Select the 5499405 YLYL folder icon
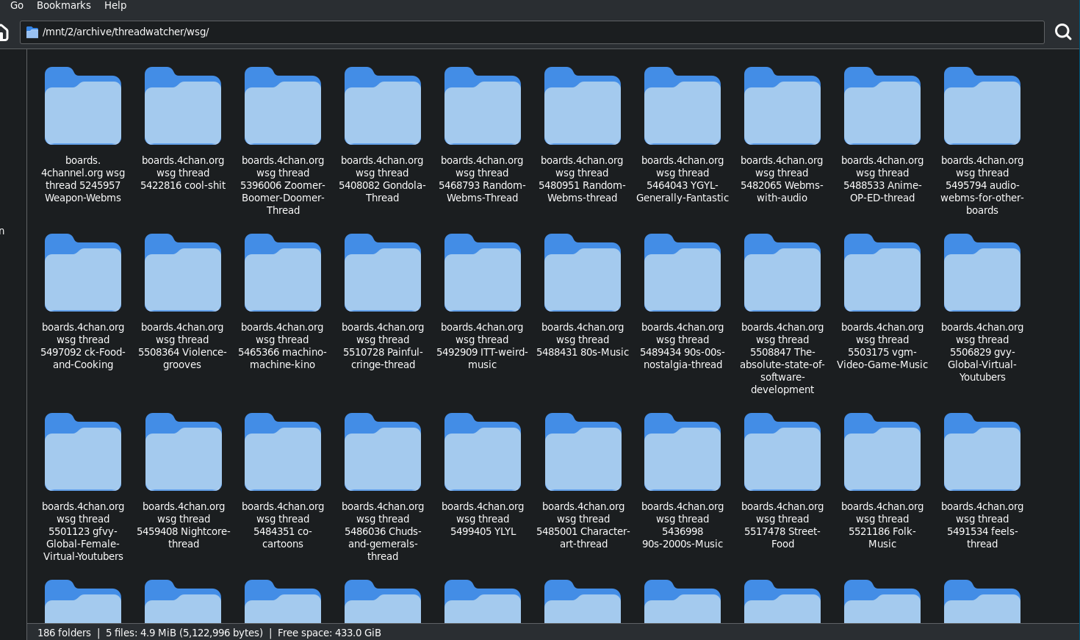This screenshot has height=640, width=1080. coord(483,452)
